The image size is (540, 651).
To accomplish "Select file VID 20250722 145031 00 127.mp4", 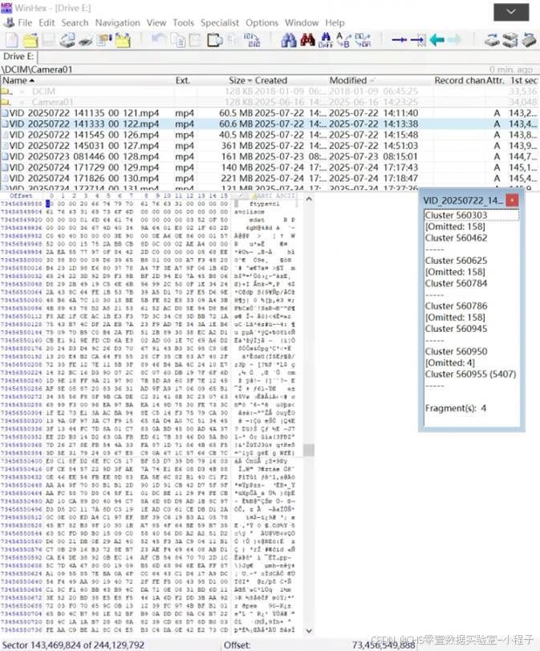I will tap(269, 145).
